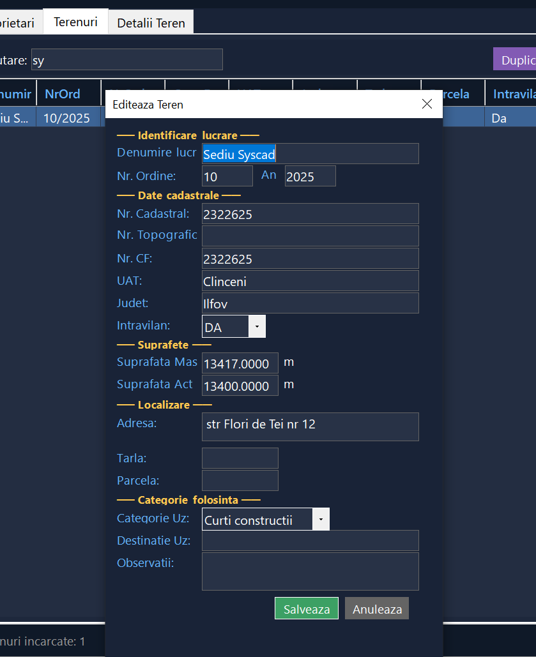
Task: Edit the UAT field containing Clinceni
Action: click(x=310, y=280)
